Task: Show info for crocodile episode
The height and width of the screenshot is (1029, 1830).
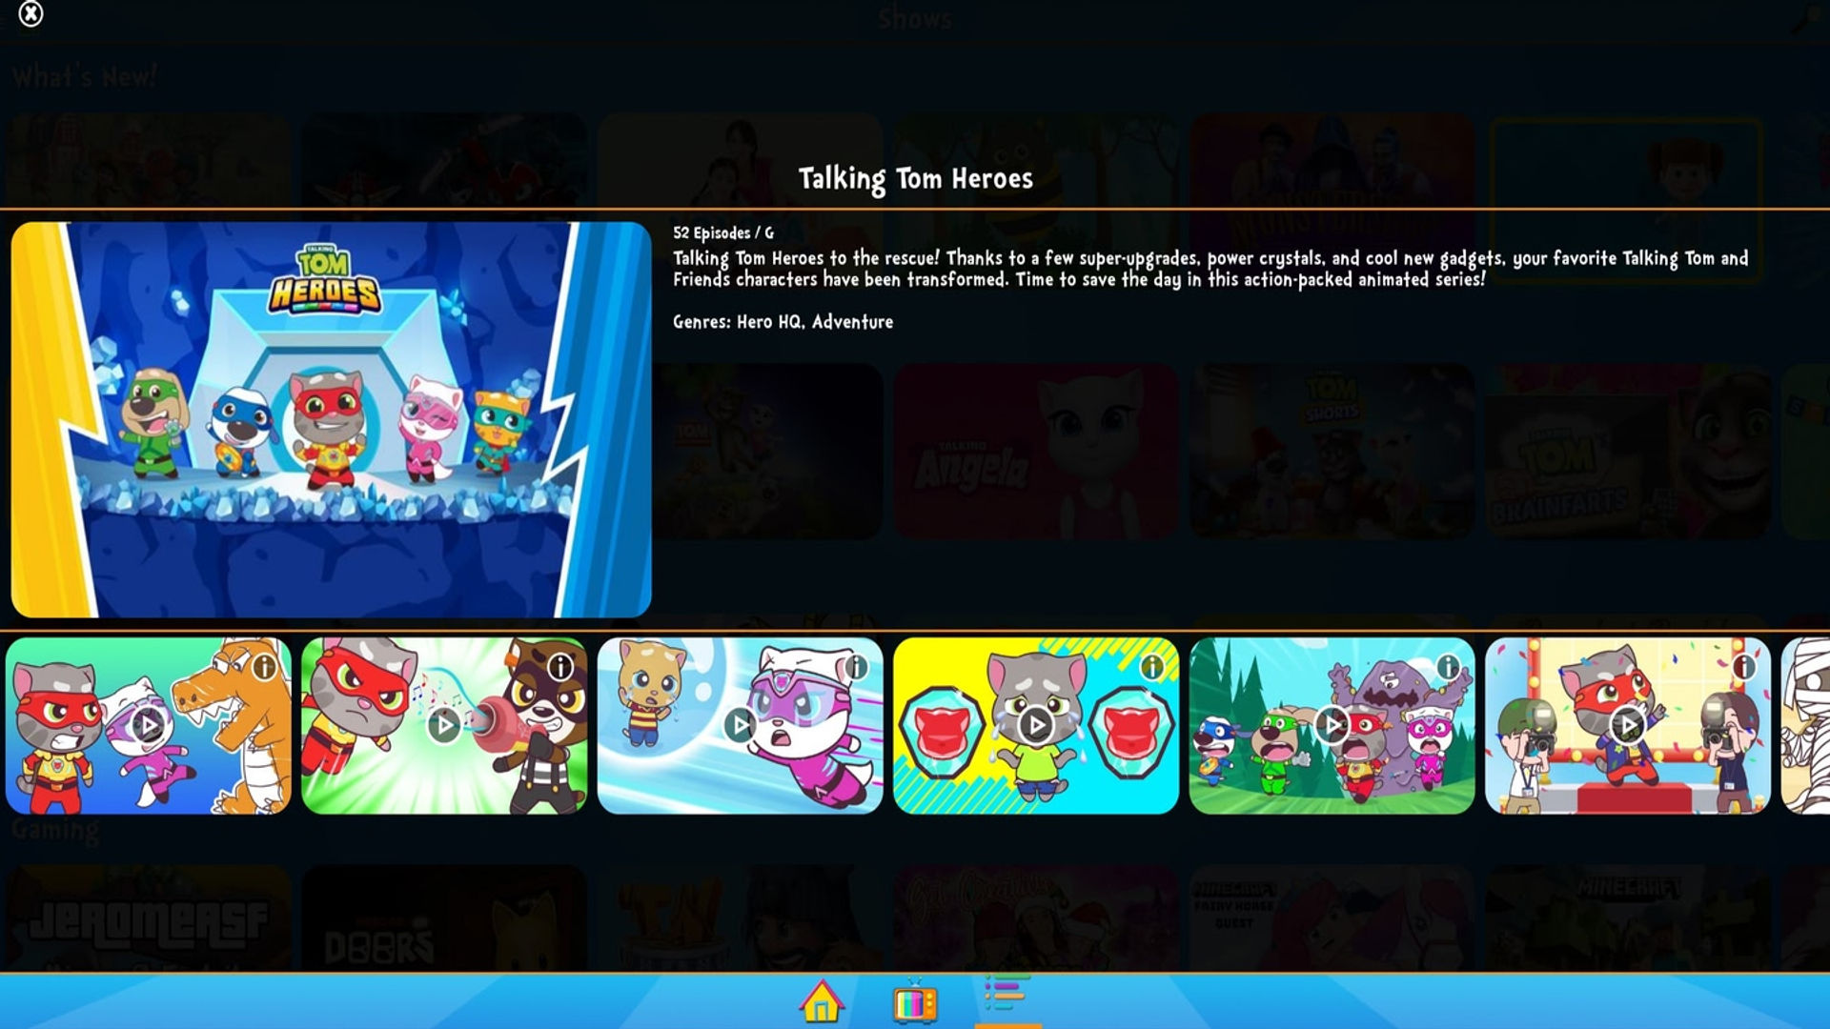Action: click(x=265, y=666)
